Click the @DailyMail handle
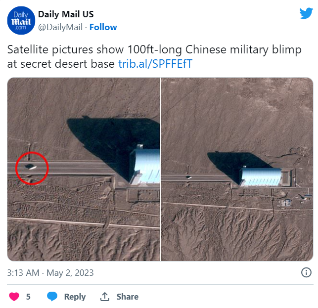The image size is (318, 308). (60, 27)
